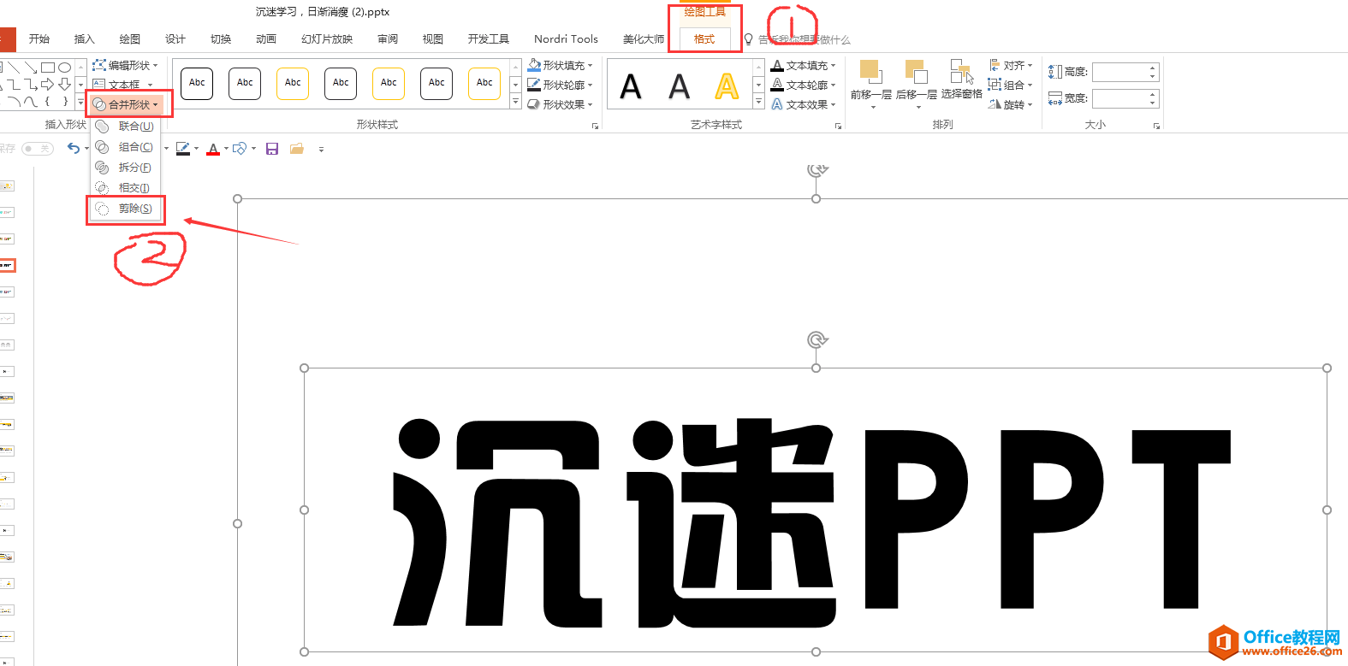Viewport: 1348px width, 666px height.
Task: Toggle the autosave switch labeled 关
Action: click(38, 149)
